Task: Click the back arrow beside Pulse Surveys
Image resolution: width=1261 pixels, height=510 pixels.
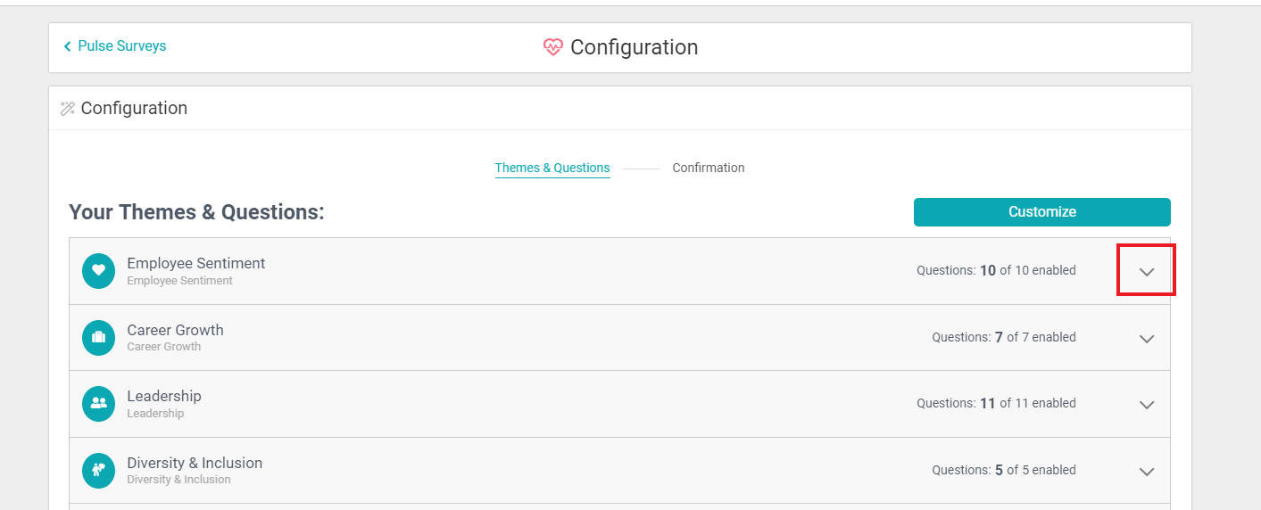Action: point(67,46)
